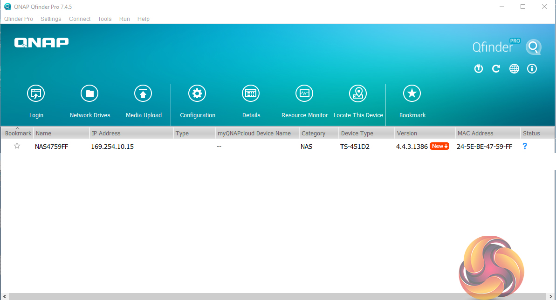Click the Login toolbar icon

click(x=36, y=94)
